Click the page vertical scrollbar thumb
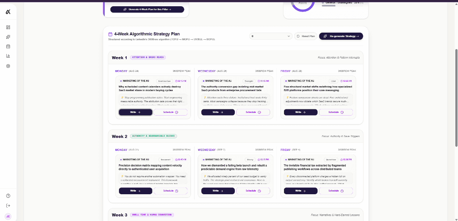Screen dimensions: 458x221 (457, 98)
